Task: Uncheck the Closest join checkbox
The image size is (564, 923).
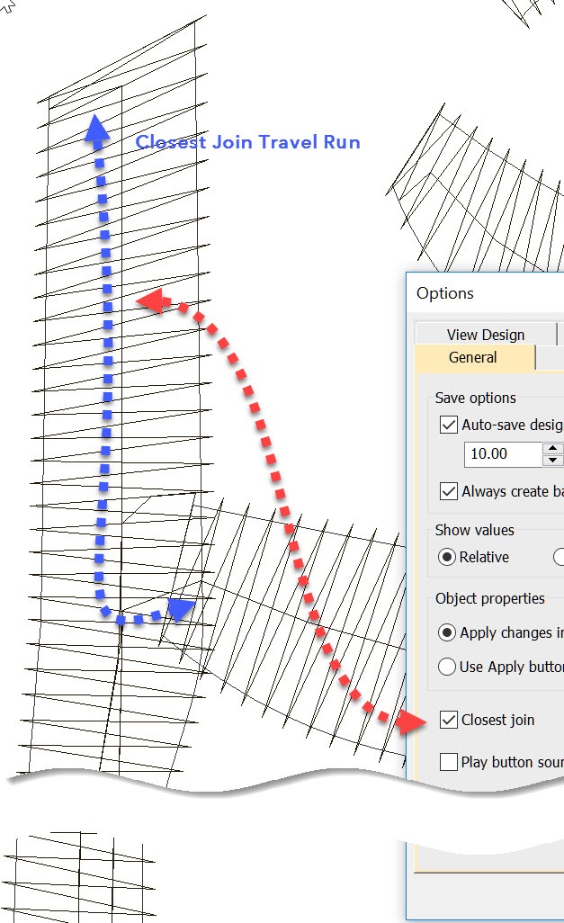Action: click(x=448, y=720)
